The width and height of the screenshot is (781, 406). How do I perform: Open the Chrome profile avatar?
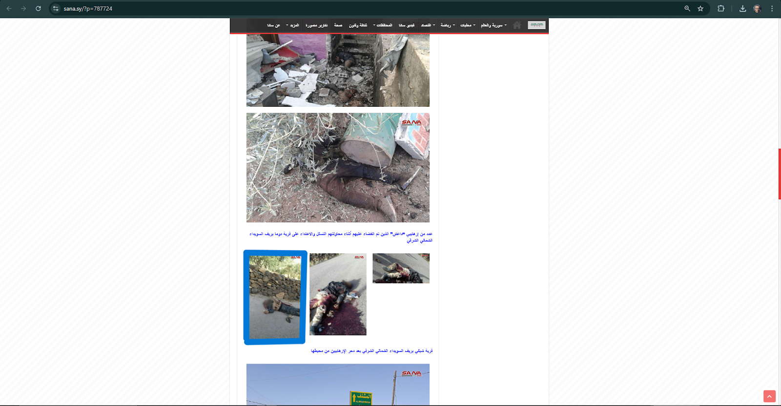(x=757, y=8)
